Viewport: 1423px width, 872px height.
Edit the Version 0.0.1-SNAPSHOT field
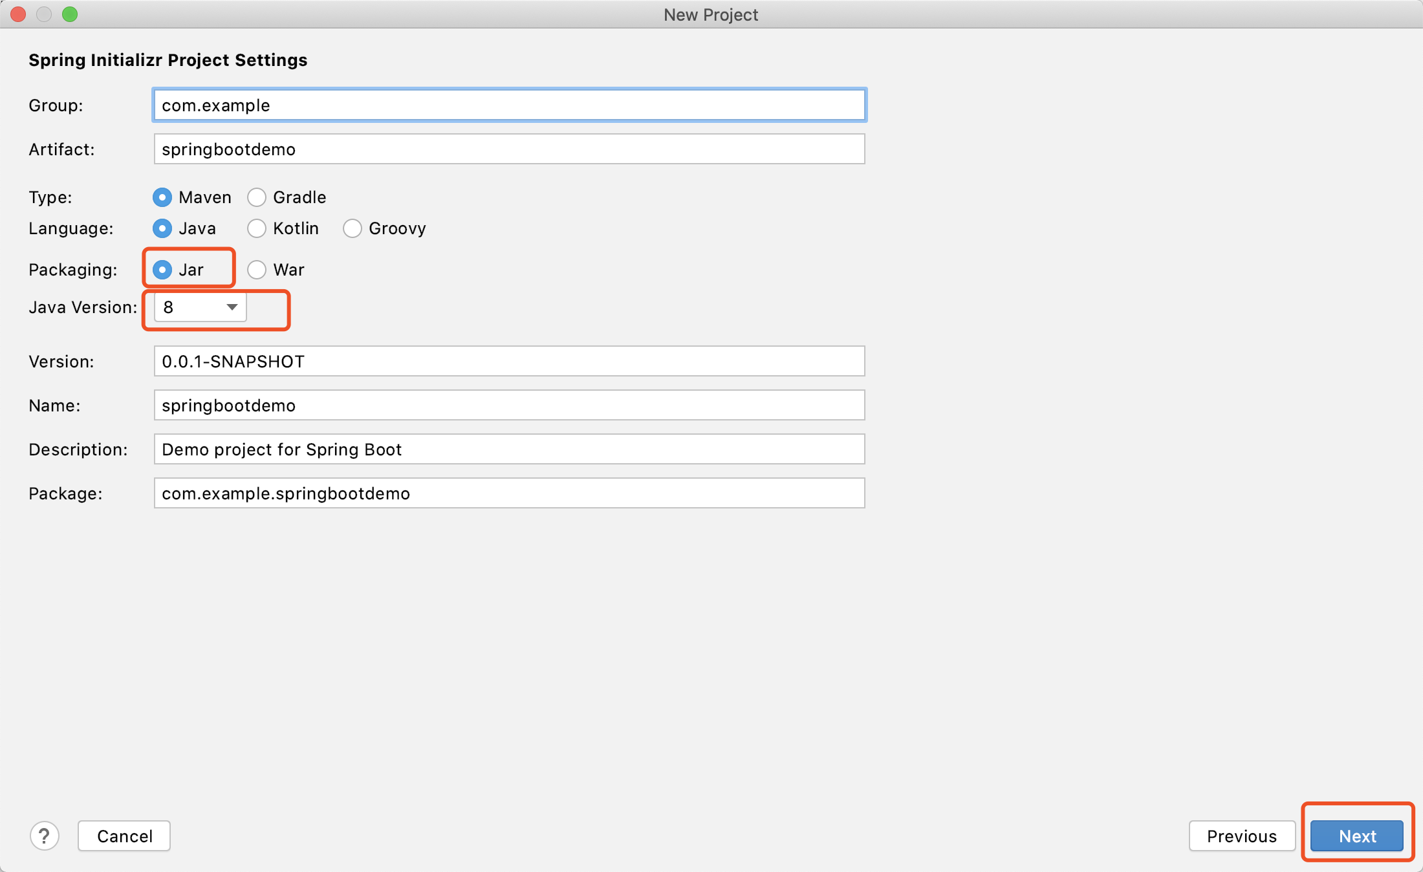tap(509, 362)
